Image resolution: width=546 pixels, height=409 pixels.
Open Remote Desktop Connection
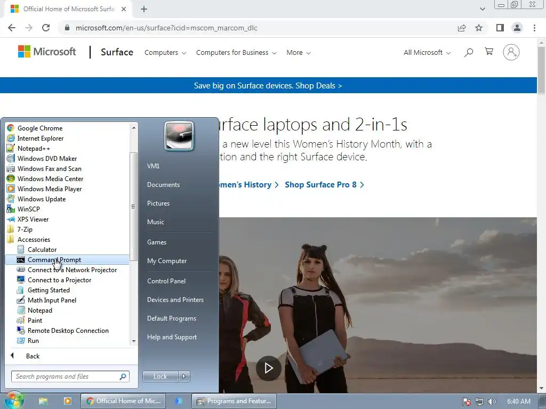coord(67,330)
